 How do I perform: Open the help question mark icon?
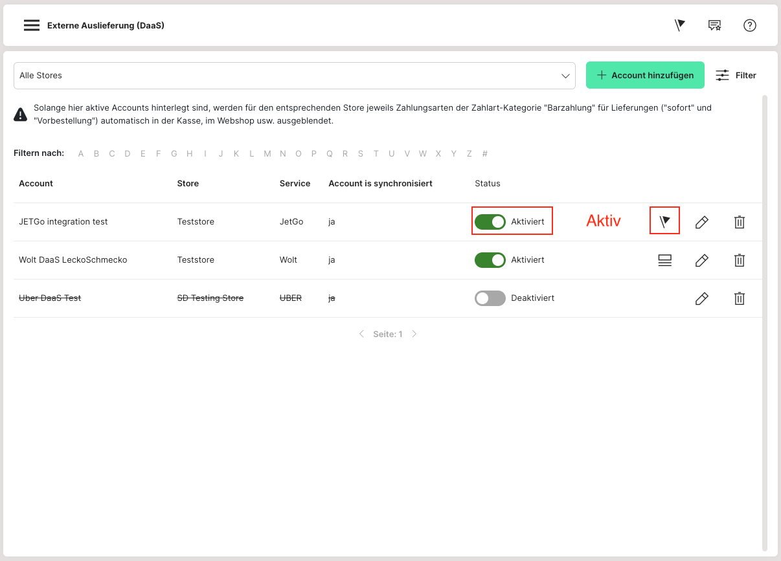[750, 25]
